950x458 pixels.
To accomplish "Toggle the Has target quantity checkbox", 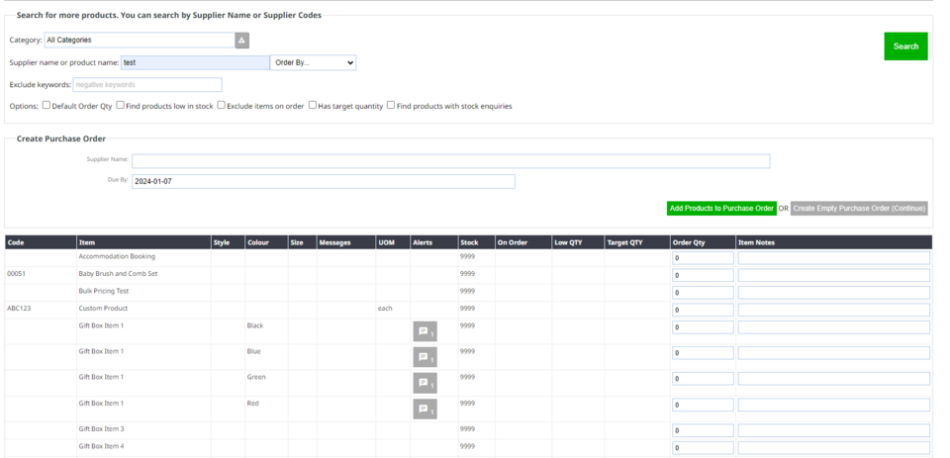I will click(x=312, y=105).
